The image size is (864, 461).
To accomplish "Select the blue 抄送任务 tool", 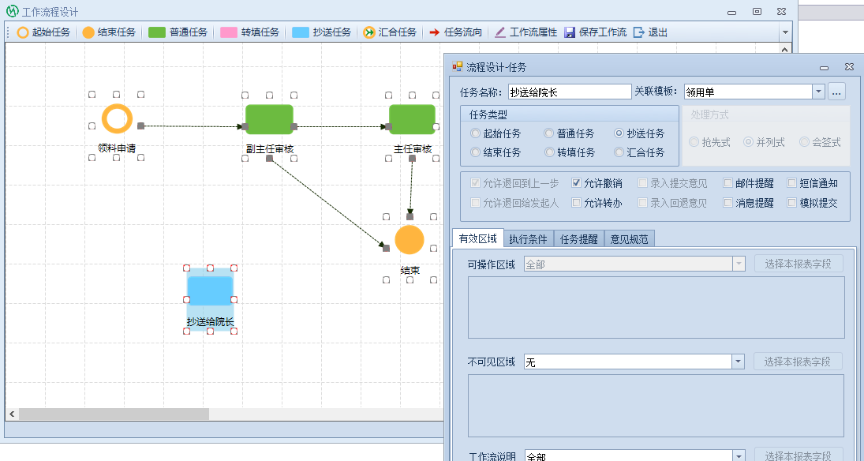I will pyautogui.click(x=321, y=32).
